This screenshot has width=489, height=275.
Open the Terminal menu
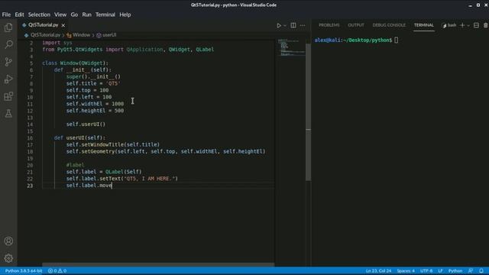tap(105, 15)
